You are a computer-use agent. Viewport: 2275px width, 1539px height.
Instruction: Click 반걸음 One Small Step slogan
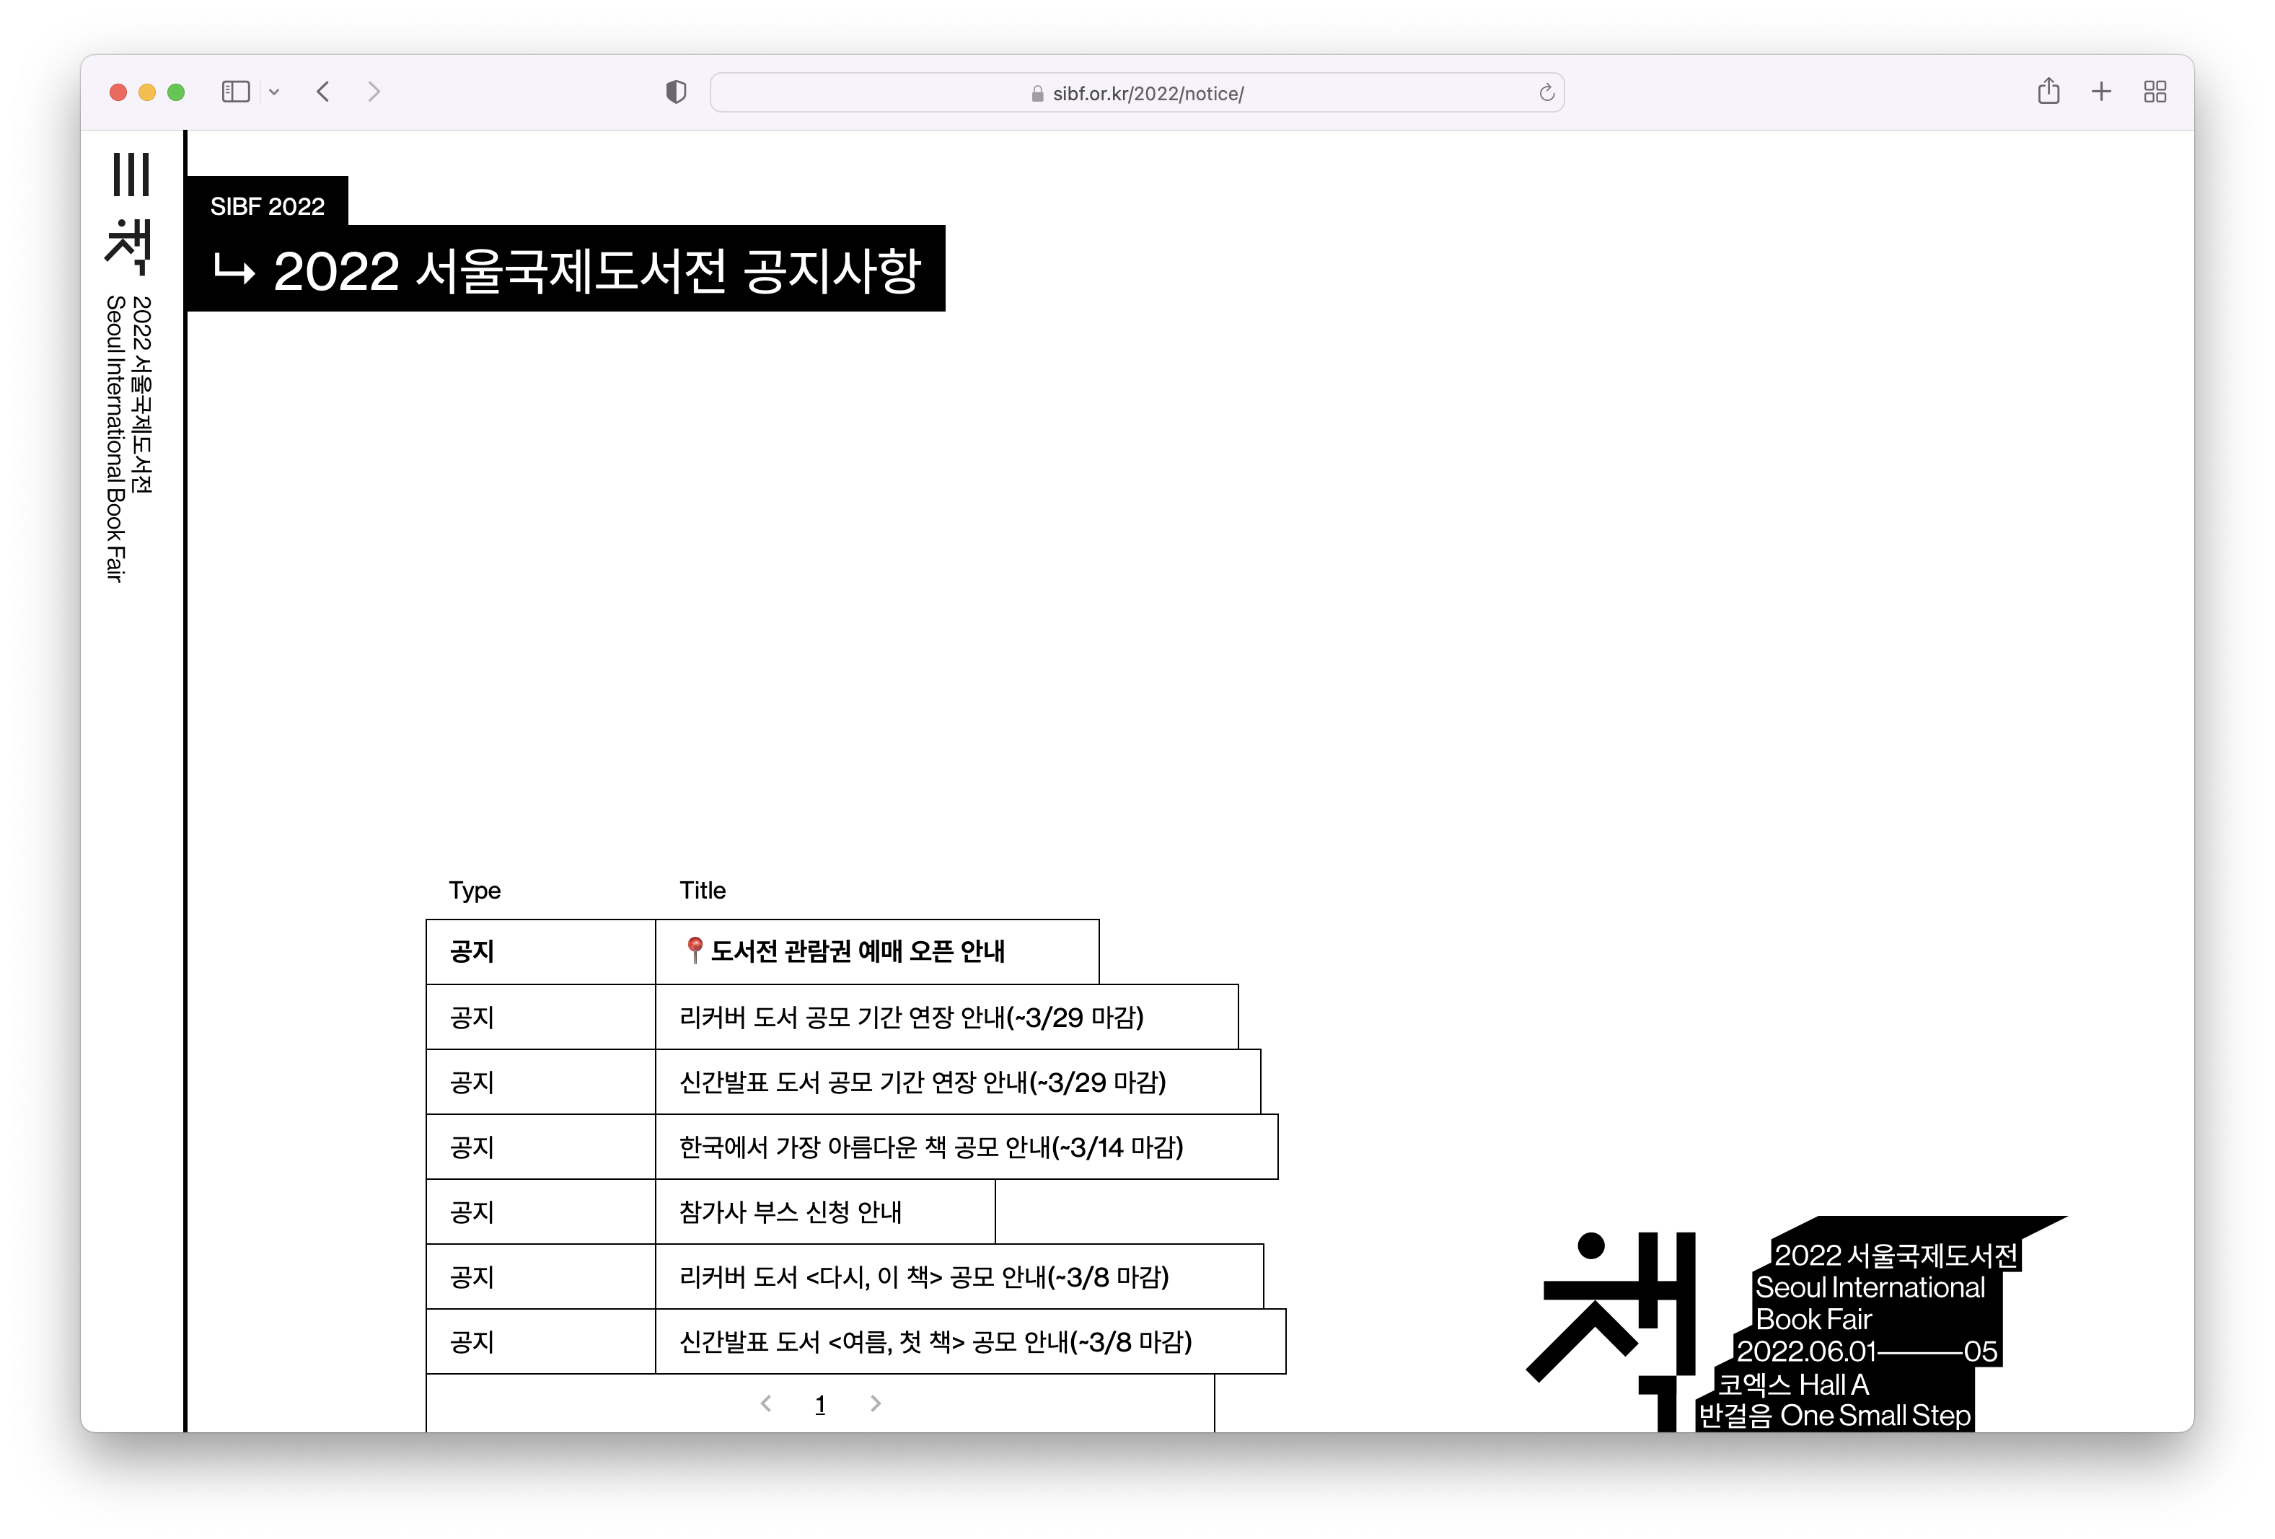click(1834, 1415)
